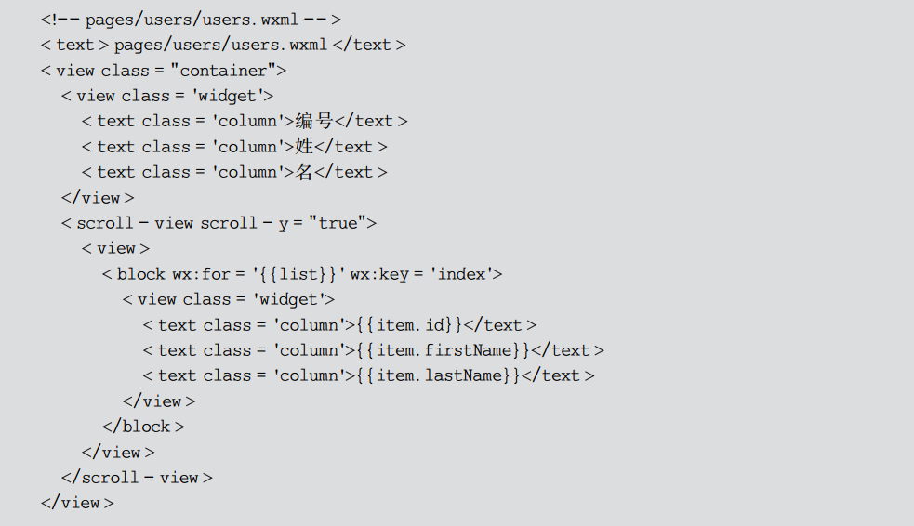Click the closing </block> tag

pyautogui.click(x=143, y=427)
